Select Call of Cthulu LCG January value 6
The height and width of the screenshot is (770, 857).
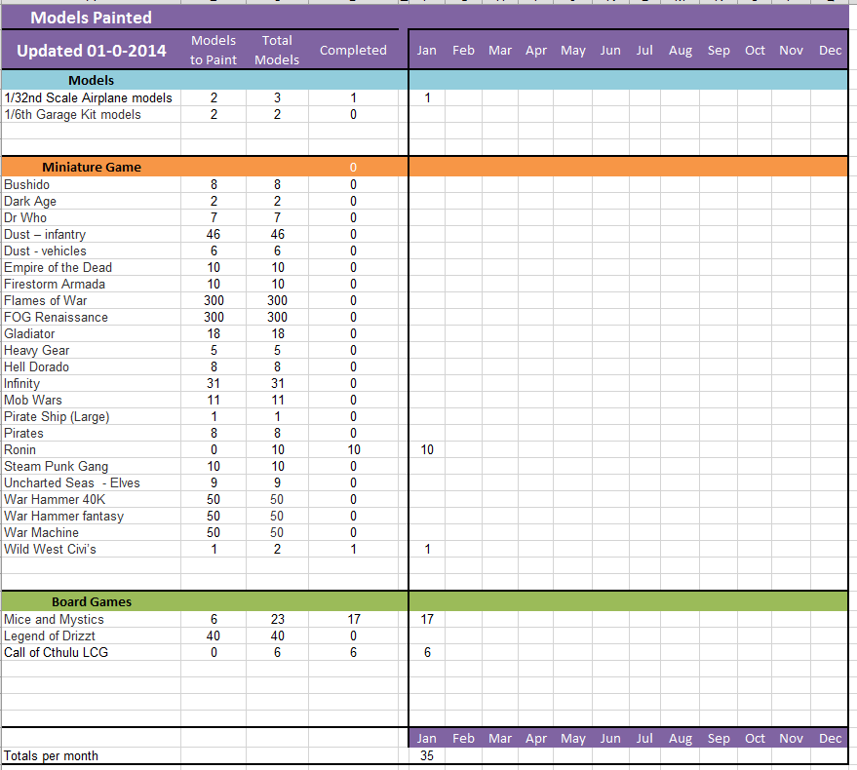427,652
